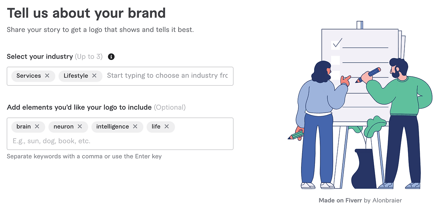Viewport: 440px width, 207px height.
Task: Open the Alonbraier creator name
Action: coord(387,200)
